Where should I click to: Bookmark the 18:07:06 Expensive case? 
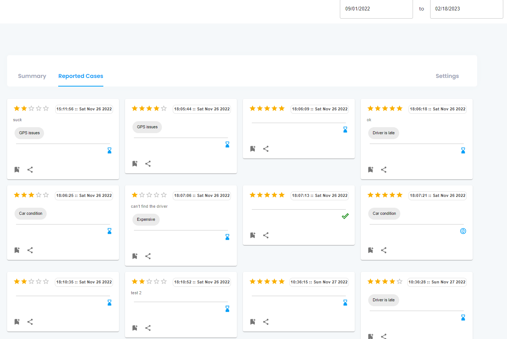135,256
